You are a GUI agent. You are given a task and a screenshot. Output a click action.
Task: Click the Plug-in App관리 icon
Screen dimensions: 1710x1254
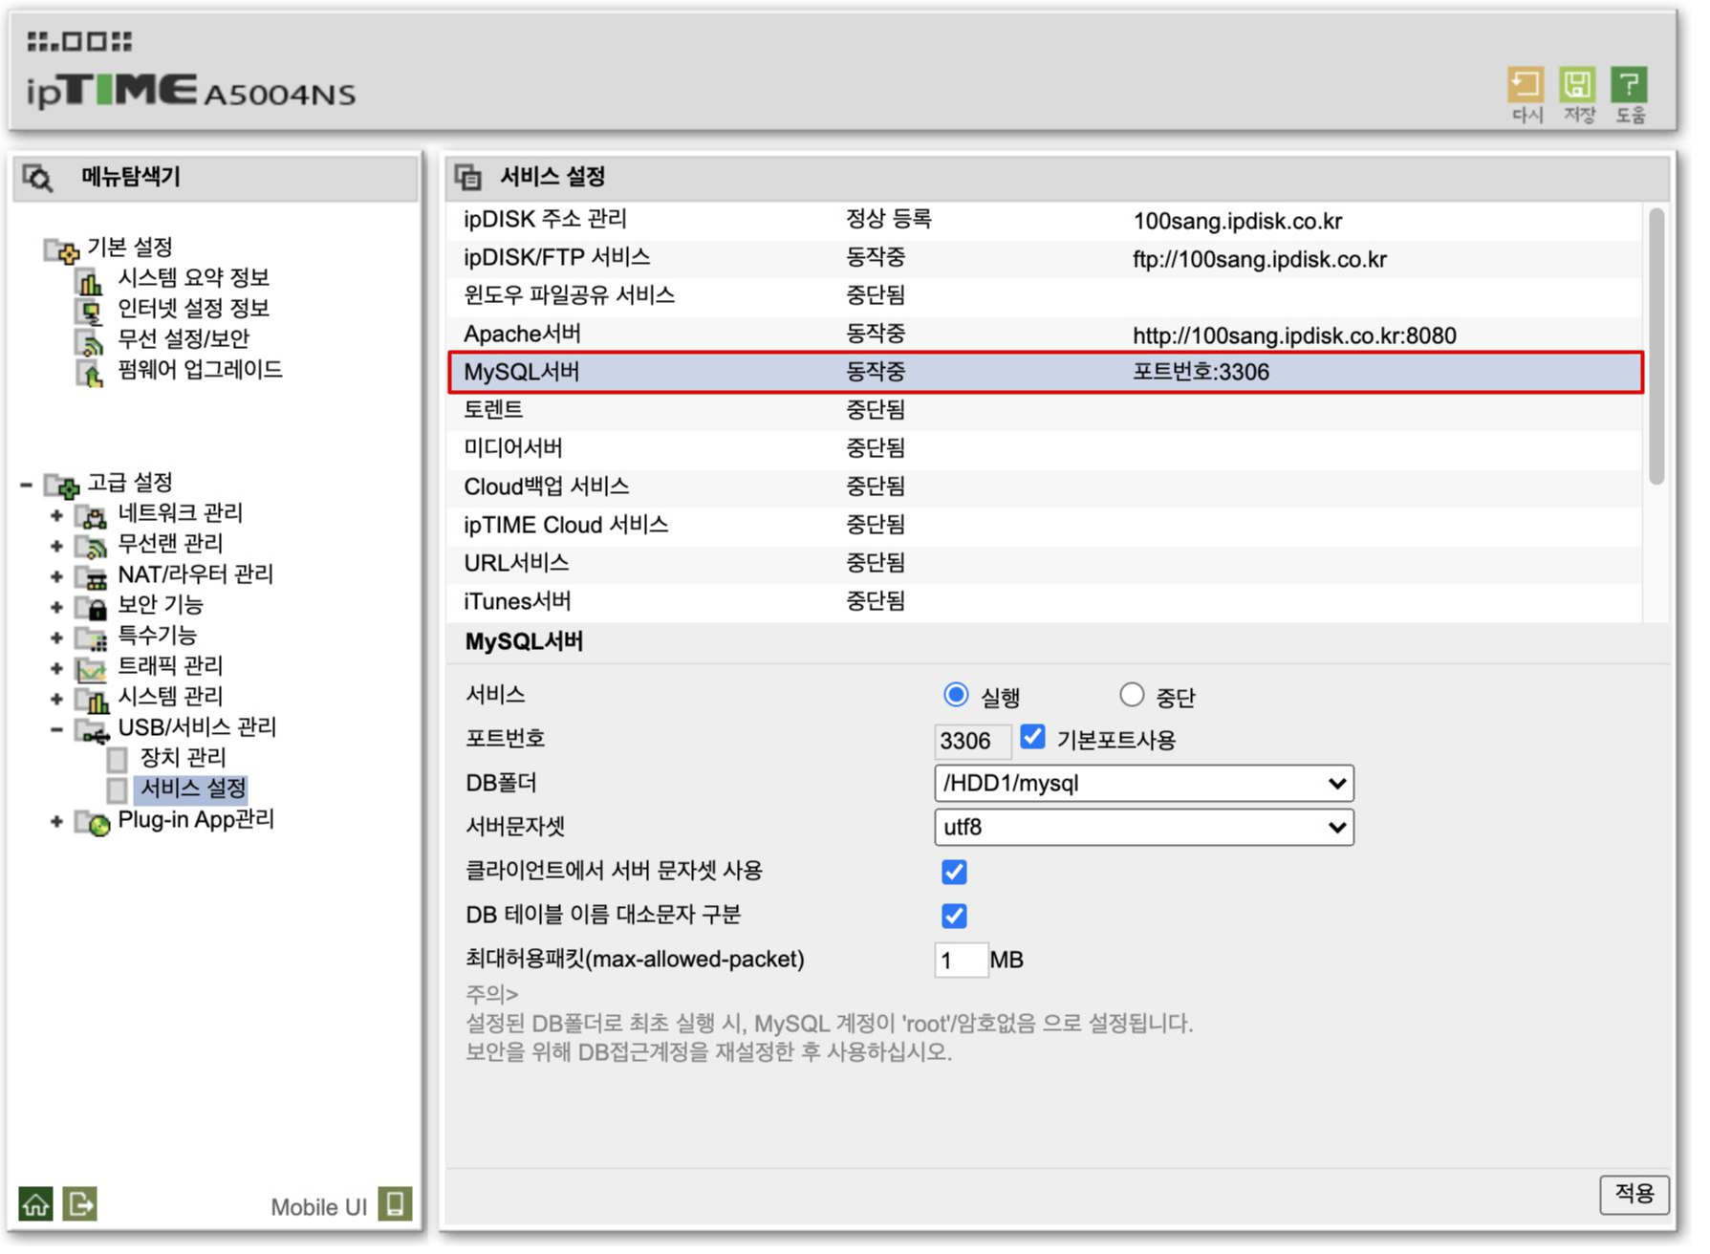tap(94, 823)
